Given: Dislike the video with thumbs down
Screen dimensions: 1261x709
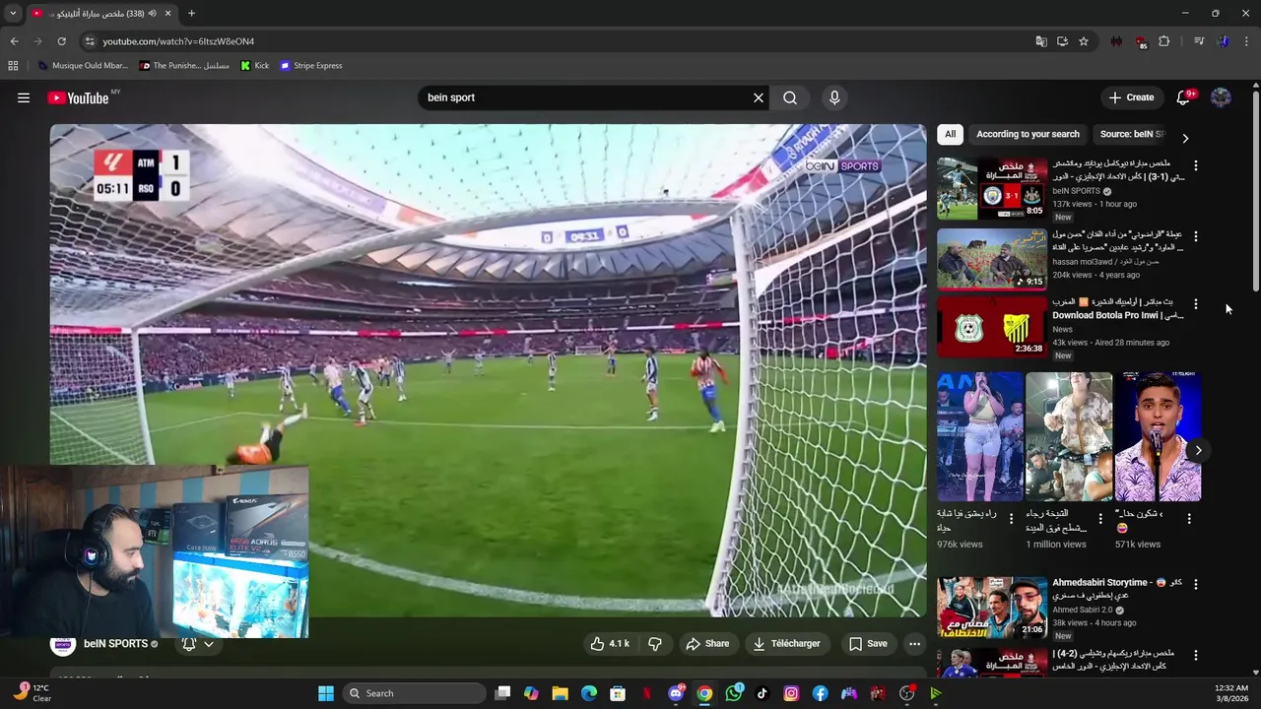Looking at the screenshot, I should click(655, 644).
